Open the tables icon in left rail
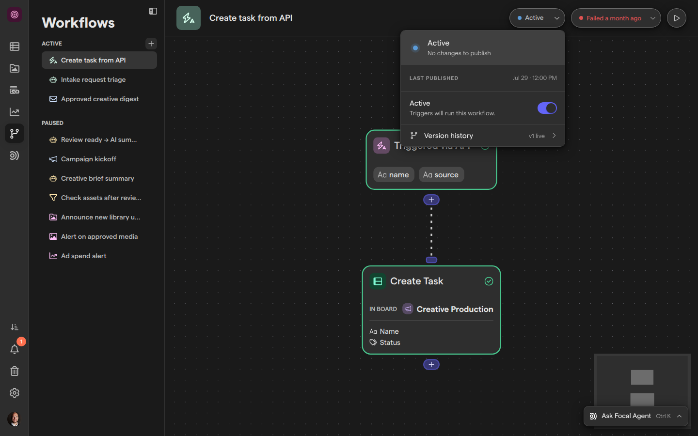Viewport: 698px width, 436px height. coord(15,47)
